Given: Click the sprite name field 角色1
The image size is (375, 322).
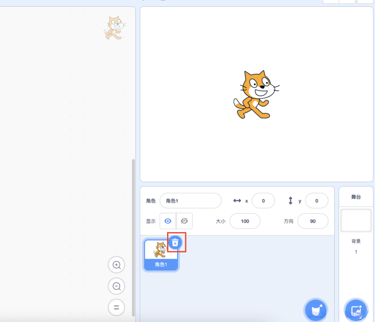Looking at the screenshot, I should click(191, 201).
